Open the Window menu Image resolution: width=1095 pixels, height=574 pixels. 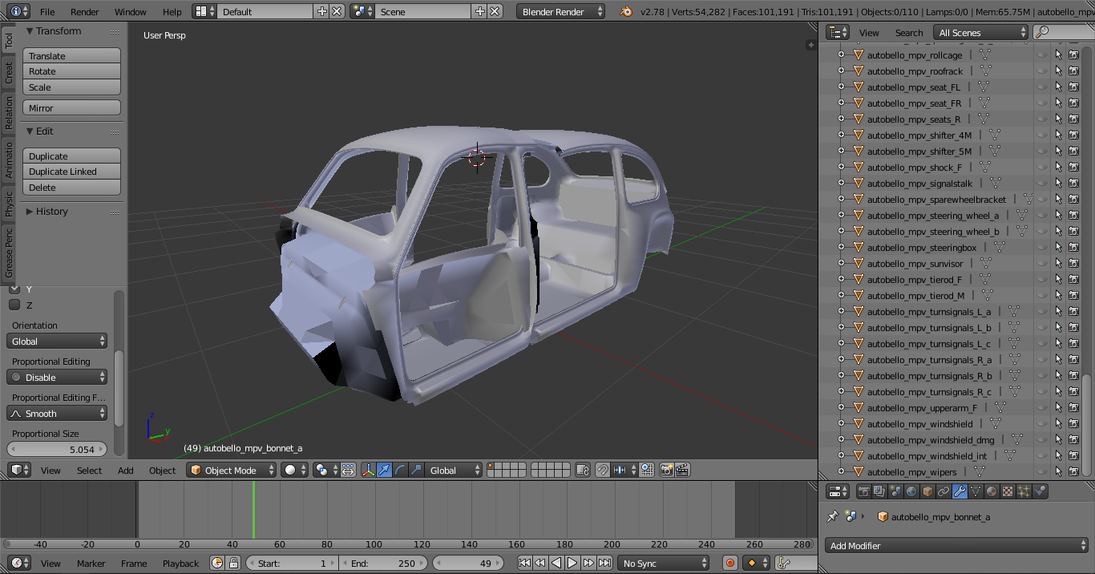pos(130,12)
